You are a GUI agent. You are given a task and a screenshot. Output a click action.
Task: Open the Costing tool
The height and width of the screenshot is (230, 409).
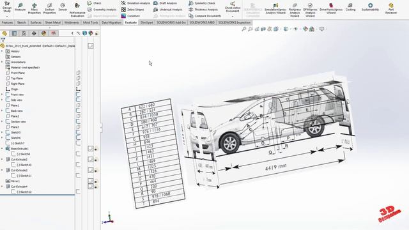tap(350, 7)
